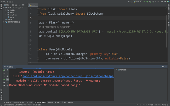Collapse the flask root folder
170x106 pixels.
tap(4, 8)
